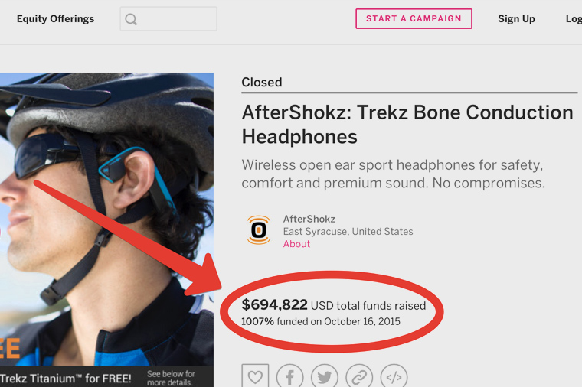Screen dimensions: 582x387
Task: Click the AfterShokz orange logo icon
Action: click(259, 229)
